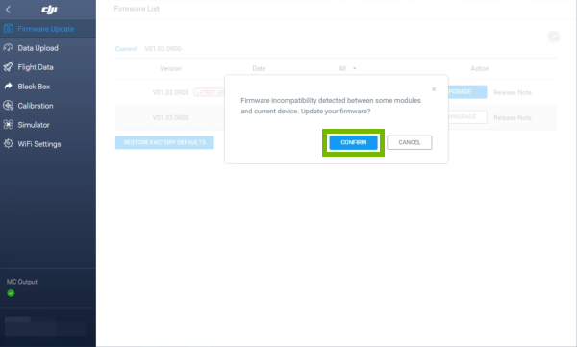Image resolution: width=577 pixels, height=347 pixels.
Task: Click the Date column header
Action: tap(259, 68)
